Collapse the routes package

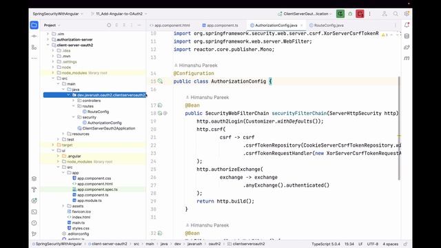(74, 106)
